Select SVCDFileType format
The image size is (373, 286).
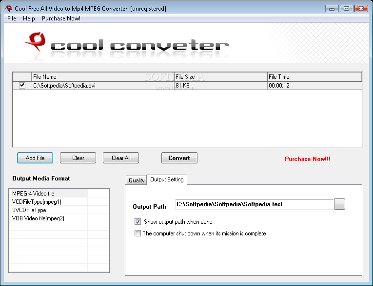coord(49,210)
